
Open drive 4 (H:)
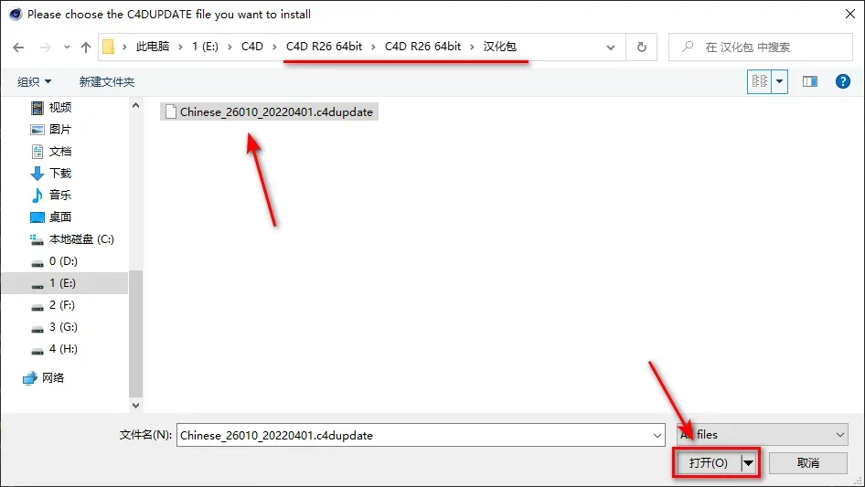(63, 349)
